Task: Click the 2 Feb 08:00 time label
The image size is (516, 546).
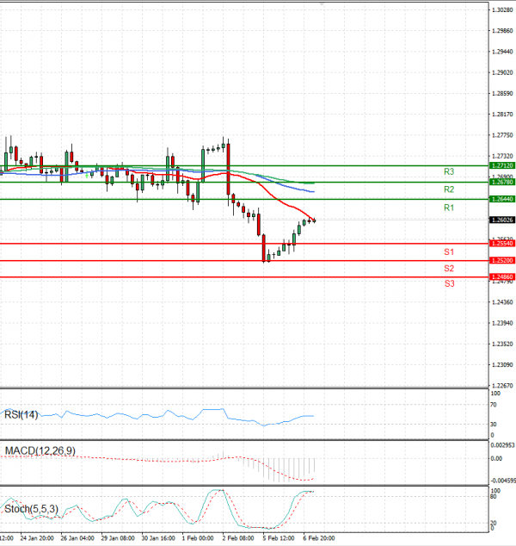Action: (238, 538)
